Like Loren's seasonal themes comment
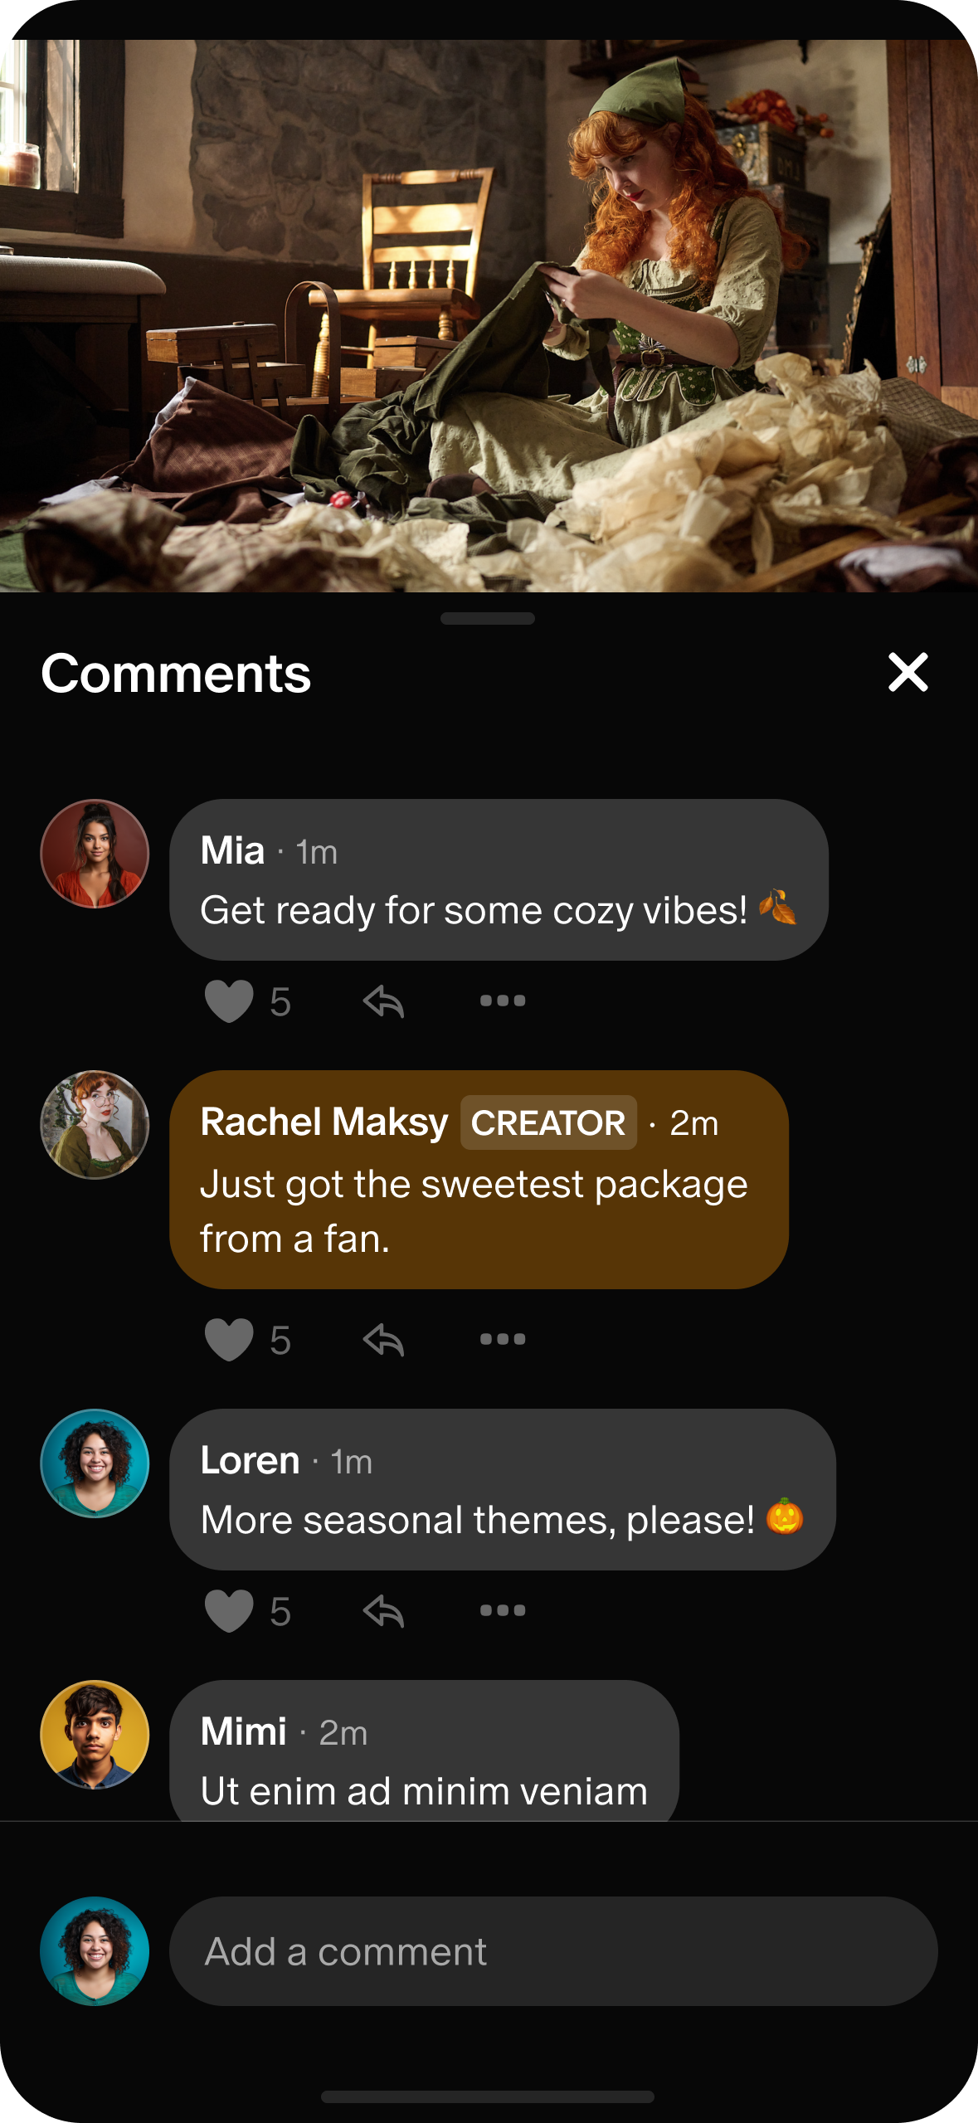 click(229, 1610)
